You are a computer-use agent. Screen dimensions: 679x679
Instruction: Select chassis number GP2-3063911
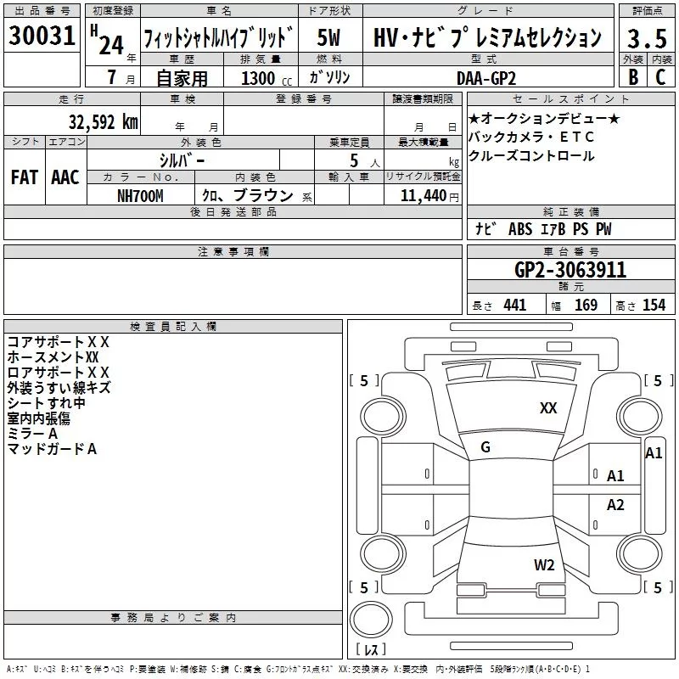[570, 270]
